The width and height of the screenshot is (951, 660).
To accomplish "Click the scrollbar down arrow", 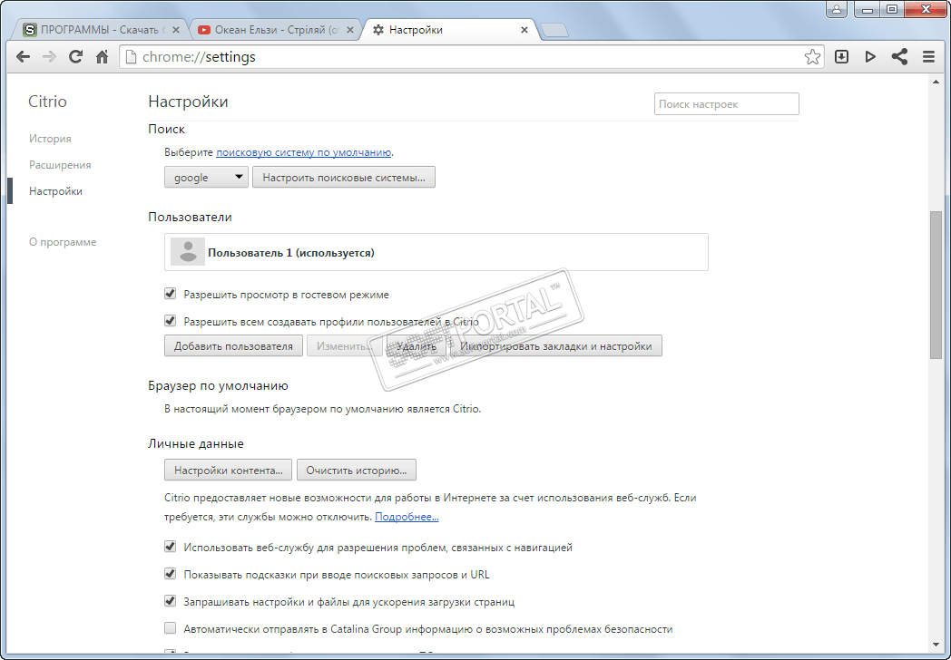I will coord(936,645).
